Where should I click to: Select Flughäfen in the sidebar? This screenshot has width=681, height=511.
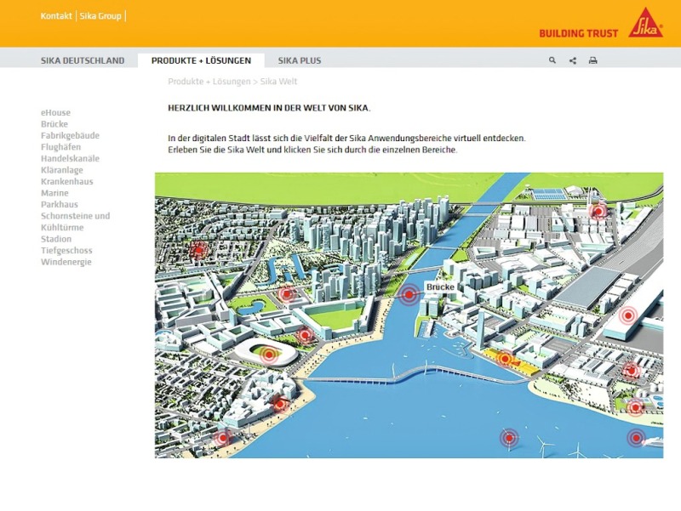click(x=60, y=147)
